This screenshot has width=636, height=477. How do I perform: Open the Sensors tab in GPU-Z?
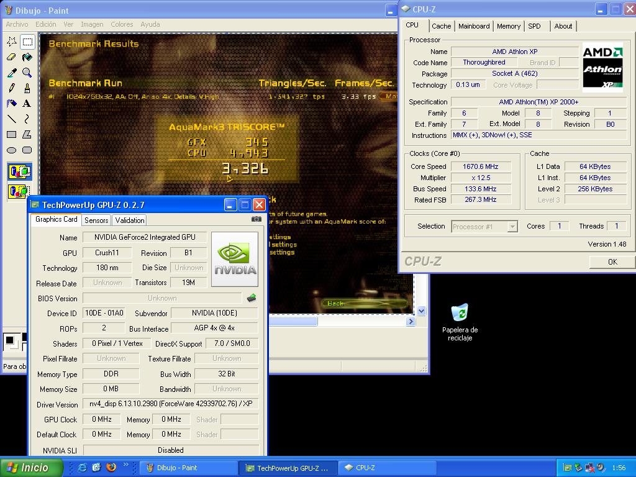(x=96, y=220)
